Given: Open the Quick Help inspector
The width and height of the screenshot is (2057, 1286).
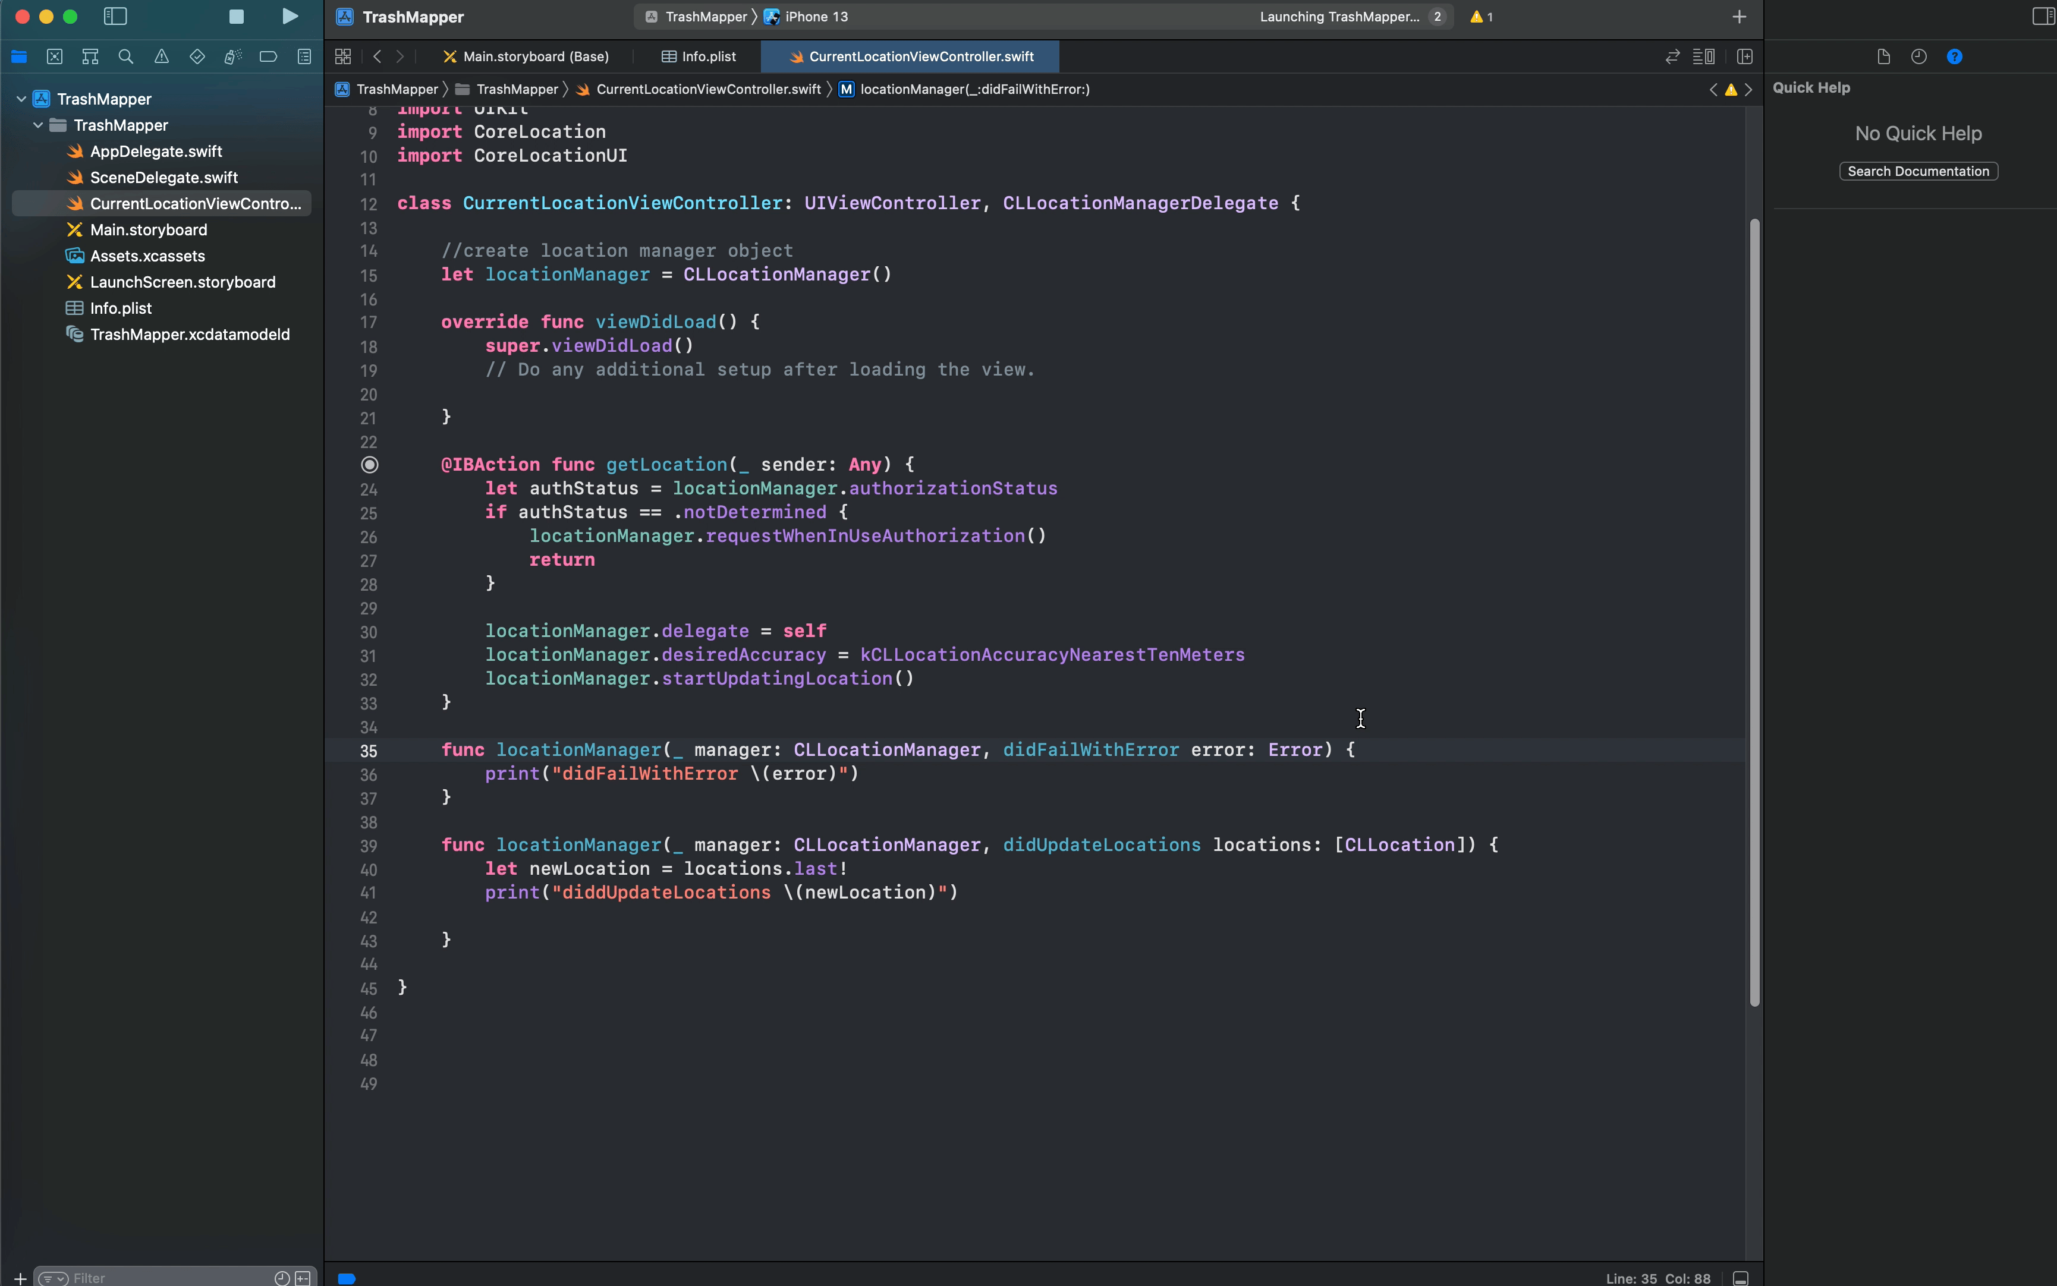Looking at the screenshot, I should 1954,56.
